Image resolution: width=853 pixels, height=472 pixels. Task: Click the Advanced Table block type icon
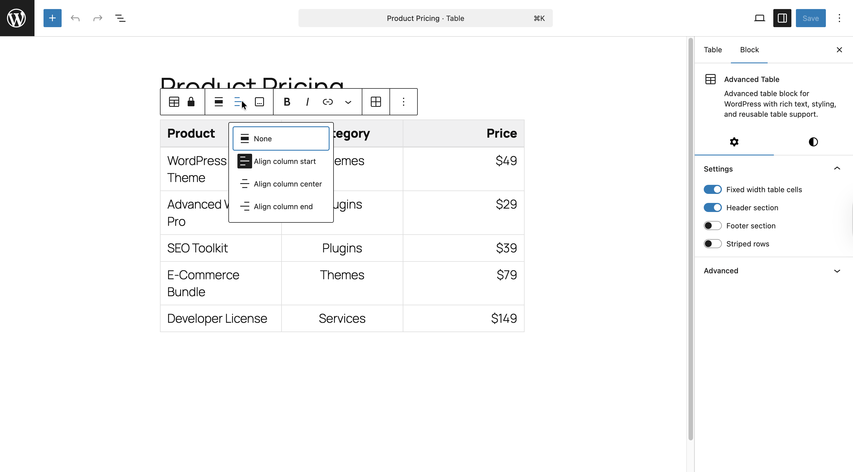pyautogui.click(x=174, y=102)
